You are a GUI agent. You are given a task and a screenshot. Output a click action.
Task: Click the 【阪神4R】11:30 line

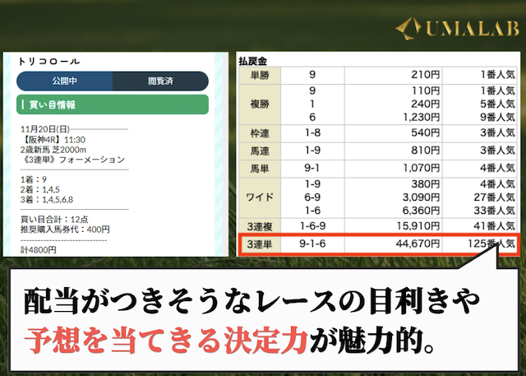(x=53, y=140)
